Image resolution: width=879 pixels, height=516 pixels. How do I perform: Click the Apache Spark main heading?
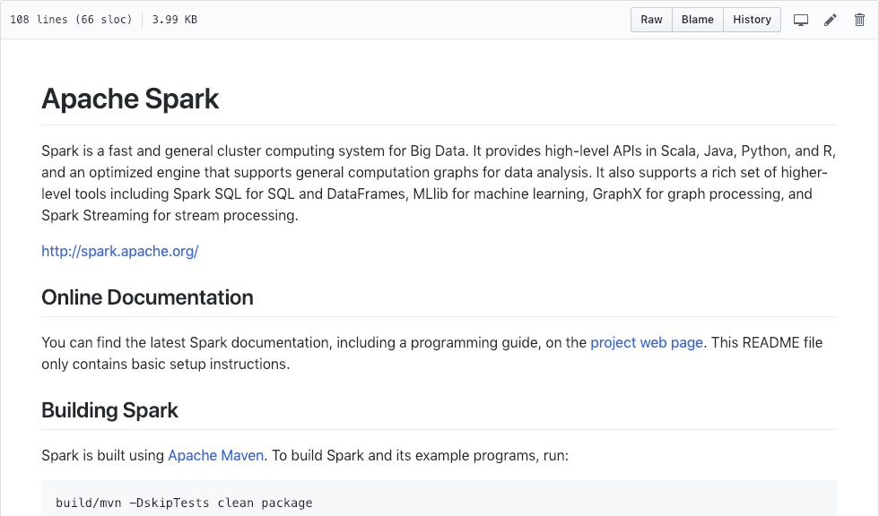pos(130,99)
